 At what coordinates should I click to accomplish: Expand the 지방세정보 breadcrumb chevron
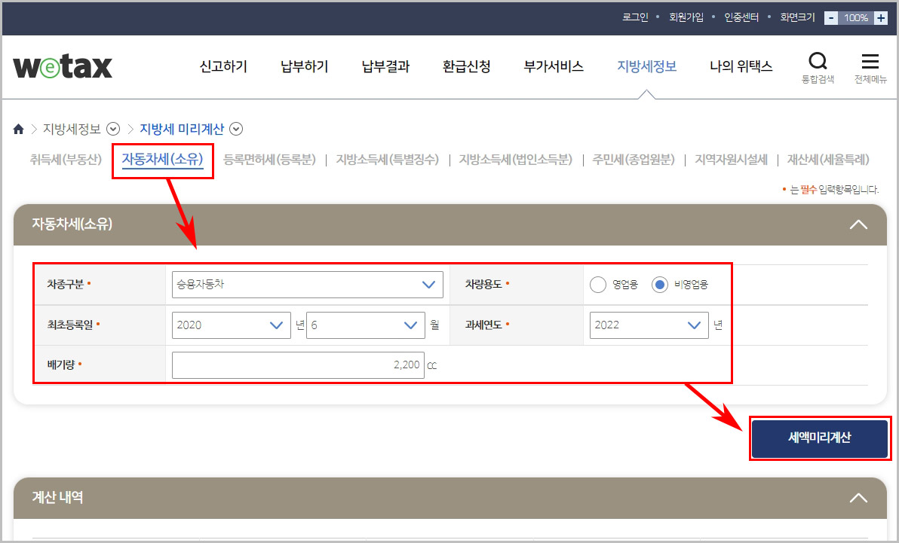point(113,129)
